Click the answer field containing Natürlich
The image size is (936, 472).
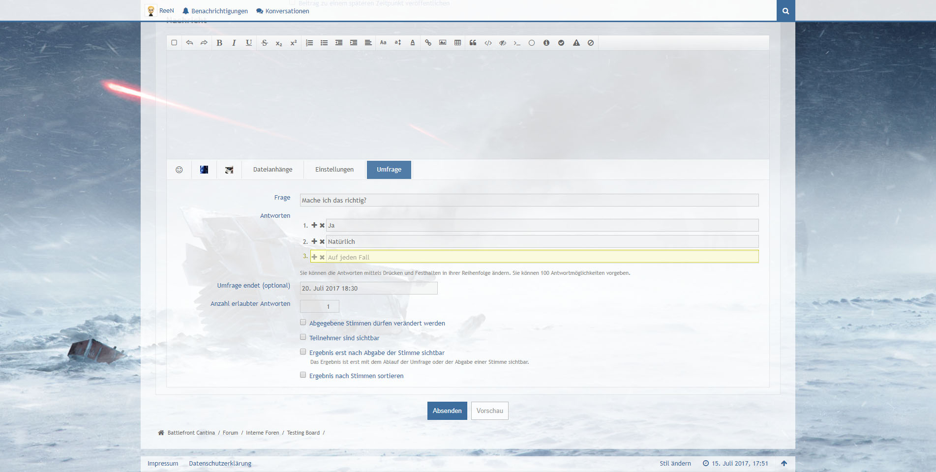pos(543,241)
